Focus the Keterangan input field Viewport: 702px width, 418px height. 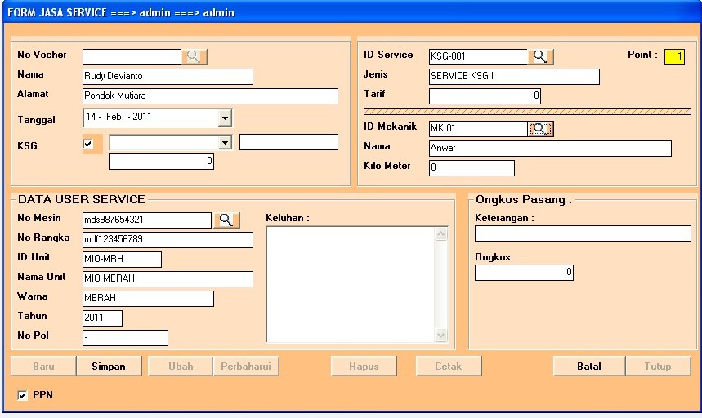583,233
